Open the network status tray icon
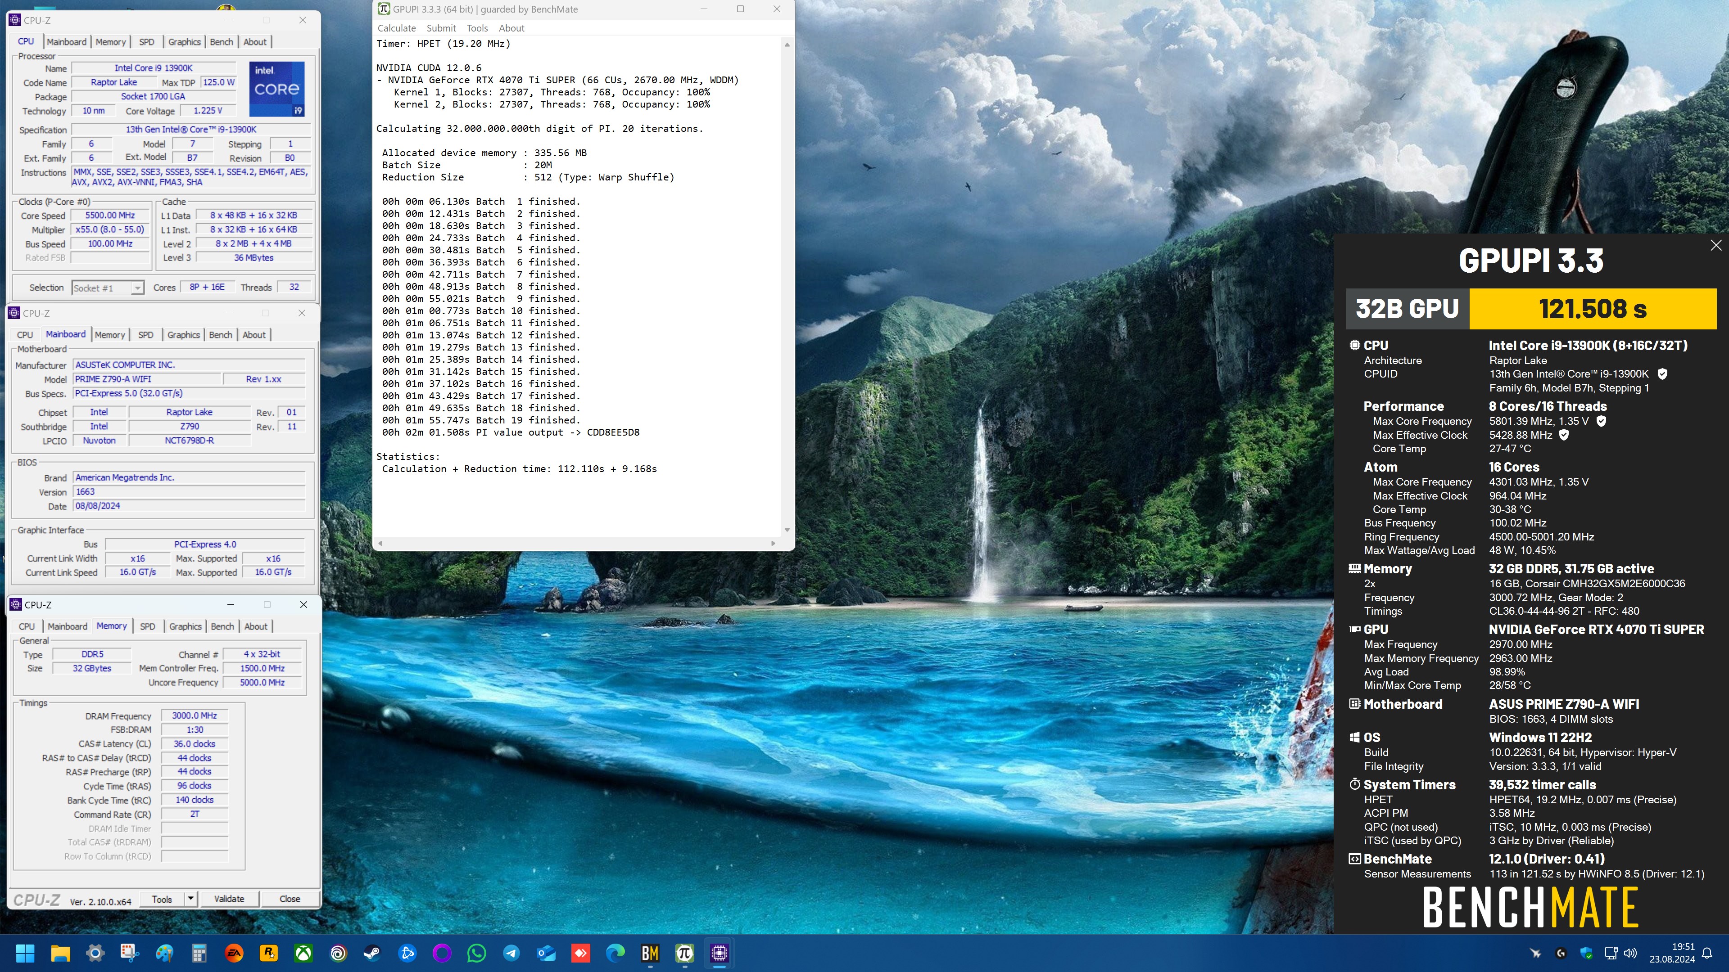Screen dimensions: 1729x972 (x=1611, y=953)
